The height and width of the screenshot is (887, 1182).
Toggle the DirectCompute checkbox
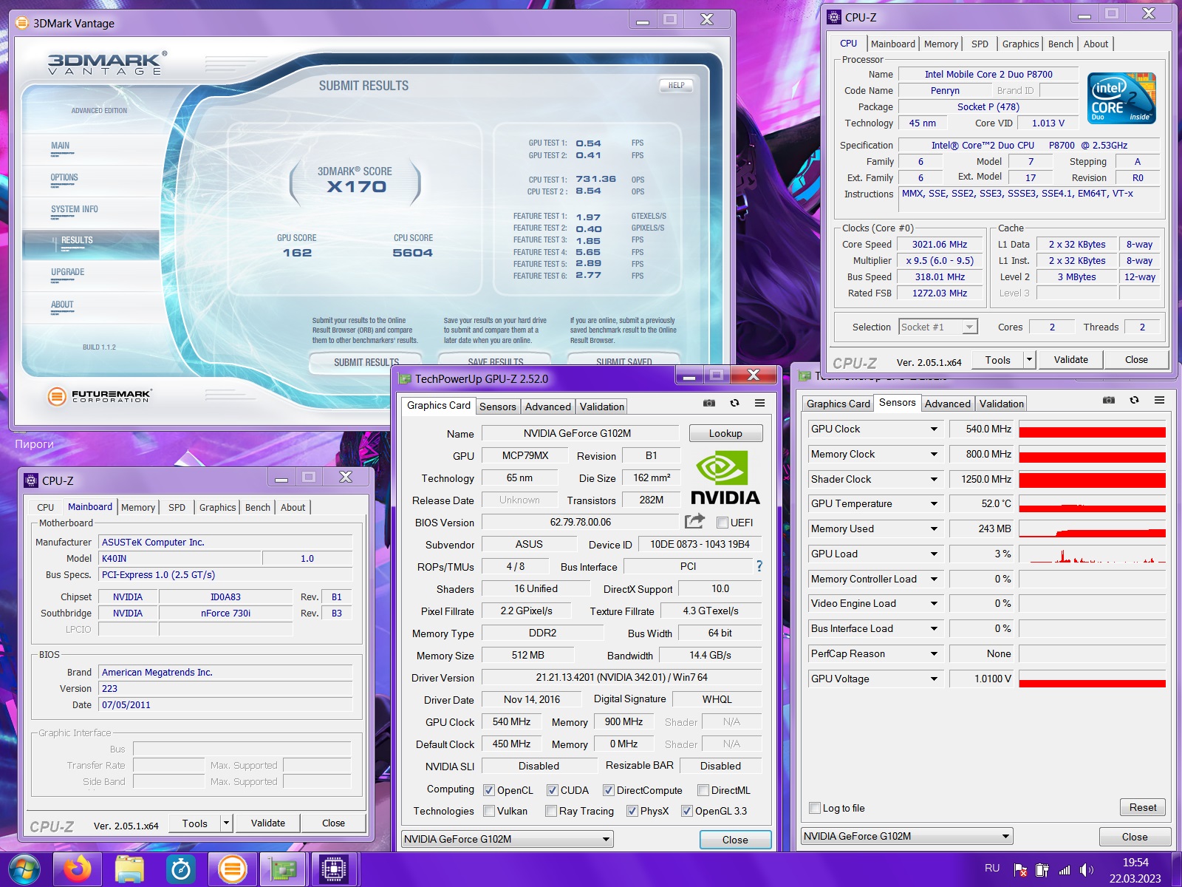(608, 790)
